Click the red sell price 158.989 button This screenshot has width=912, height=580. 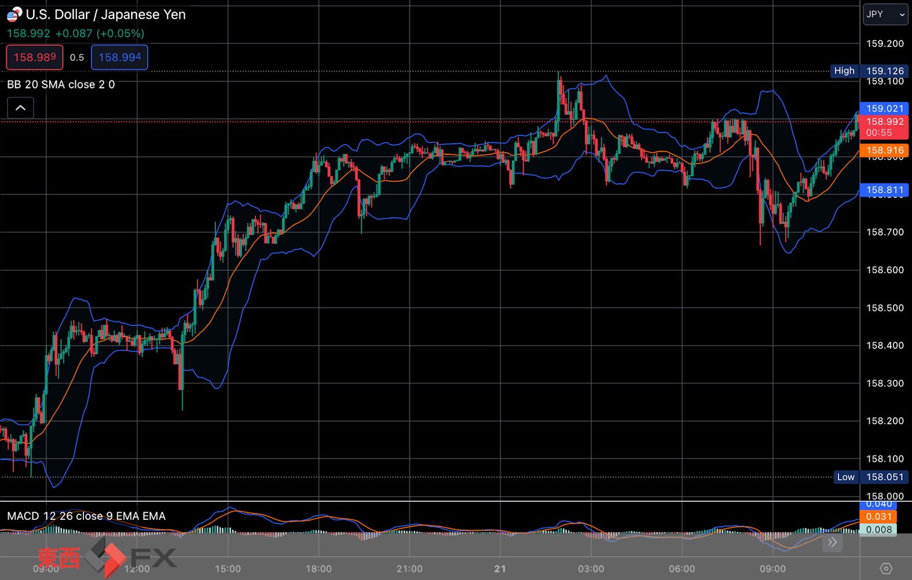(x=35, y=57)
